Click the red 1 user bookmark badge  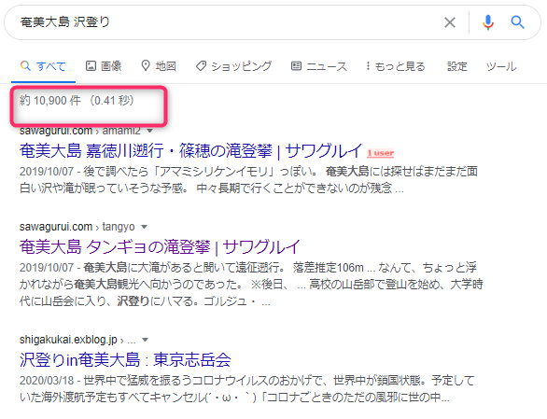(380, 153)
